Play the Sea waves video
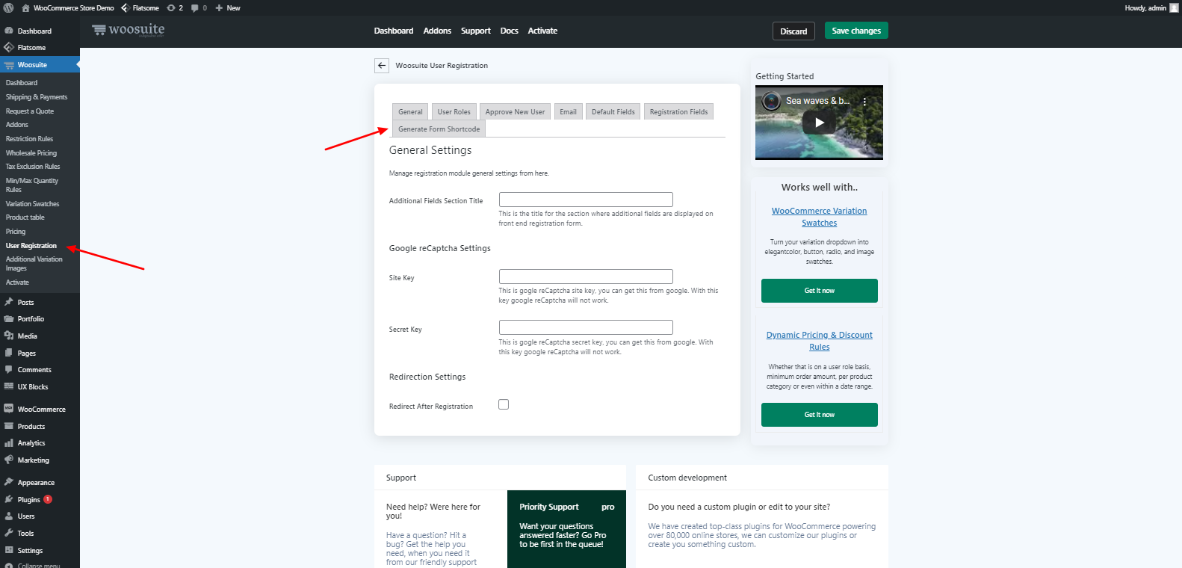The width and height of the screenshot is (1182, 568). (x=819, y=123)
